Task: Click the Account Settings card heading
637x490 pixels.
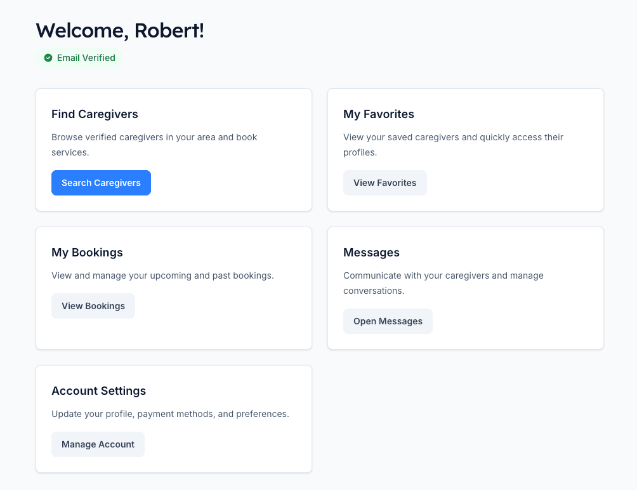Action: pyautogui.click(x=98, y=391)
